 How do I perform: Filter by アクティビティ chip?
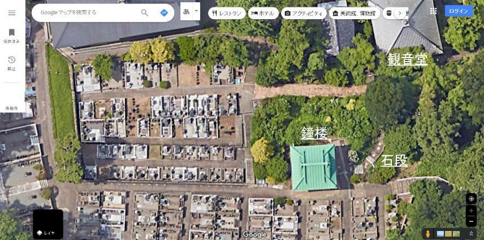coord(304,13)
